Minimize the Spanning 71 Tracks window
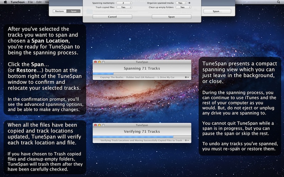The image size is (284, 177). (99, 62)
